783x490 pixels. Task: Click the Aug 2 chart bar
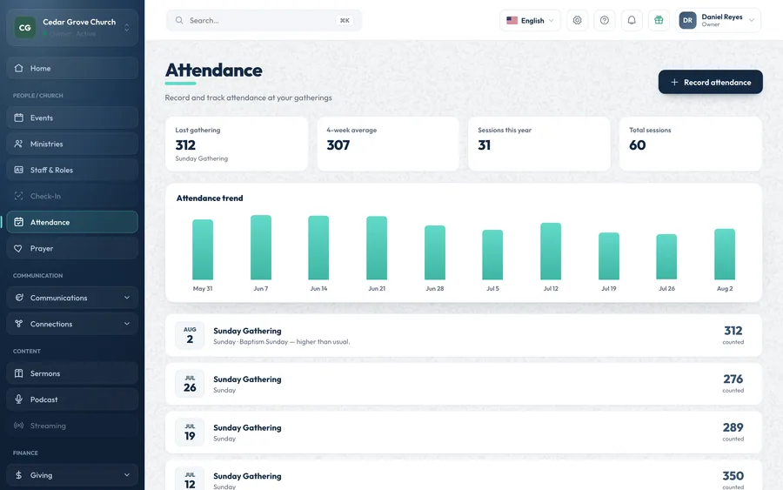pyautogui.click(x=725, y=254)
